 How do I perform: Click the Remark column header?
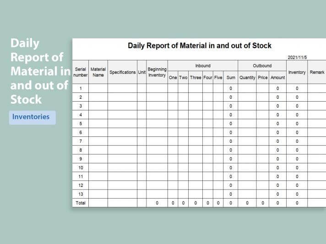coord(317,72)
